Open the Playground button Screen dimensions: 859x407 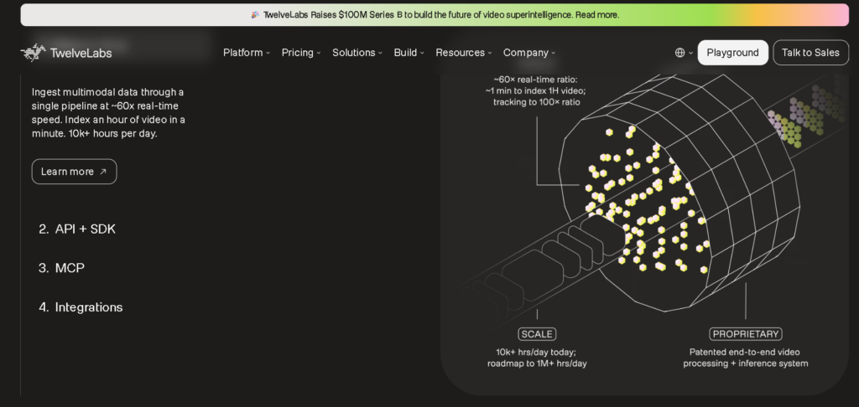732,53
